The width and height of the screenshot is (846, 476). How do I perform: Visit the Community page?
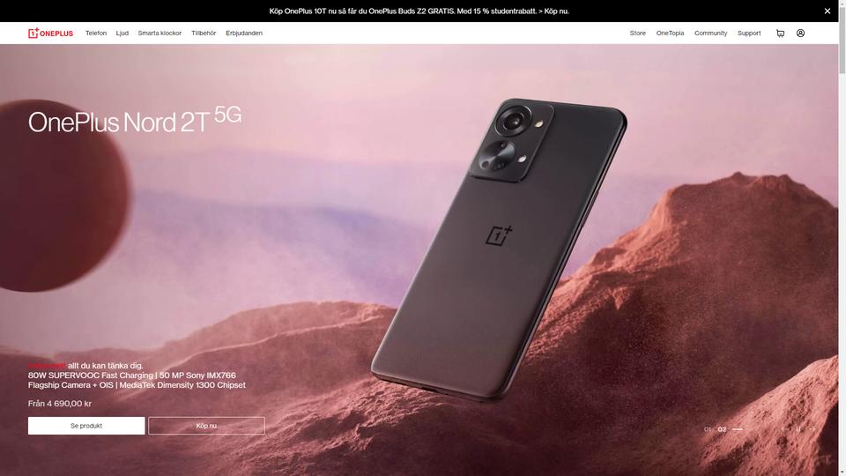point(710,33)
